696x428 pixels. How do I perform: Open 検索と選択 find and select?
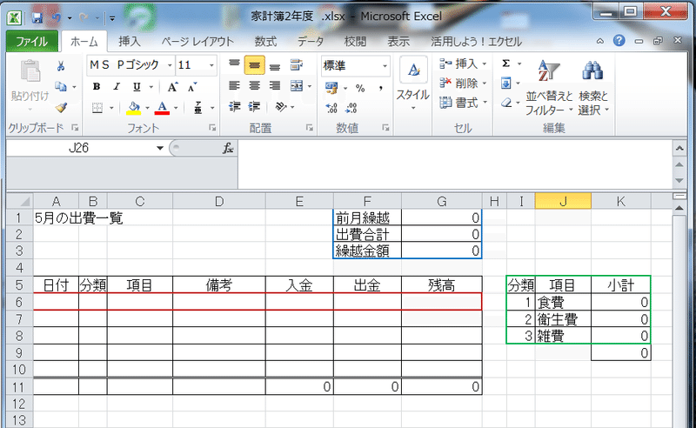(x=593, y=88)
